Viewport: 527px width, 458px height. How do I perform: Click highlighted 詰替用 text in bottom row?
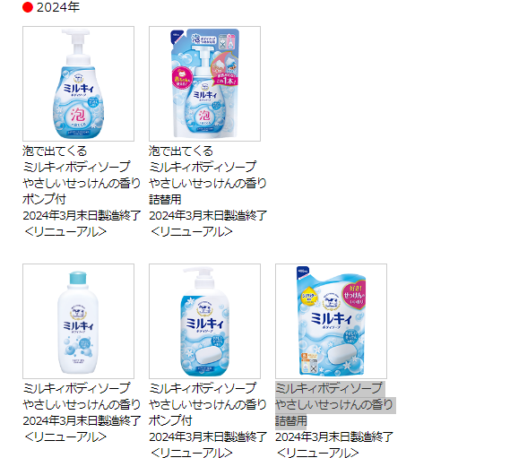[x=291, y=420]
